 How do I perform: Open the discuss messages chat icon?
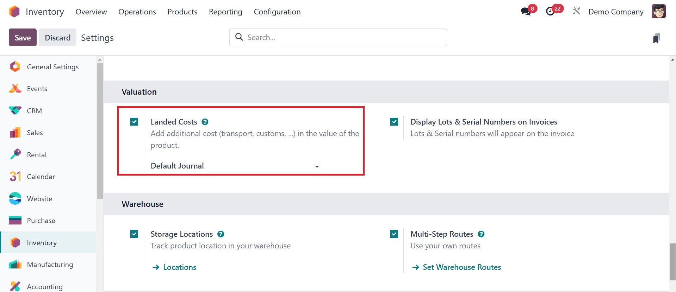526,11
